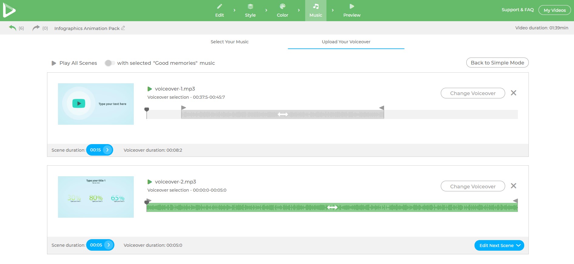Click Change Voiceover for voiceover-2.mp3

coord(473,186)
